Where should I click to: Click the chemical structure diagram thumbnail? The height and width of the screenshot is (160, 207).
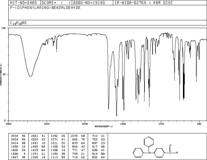point(155,147)
